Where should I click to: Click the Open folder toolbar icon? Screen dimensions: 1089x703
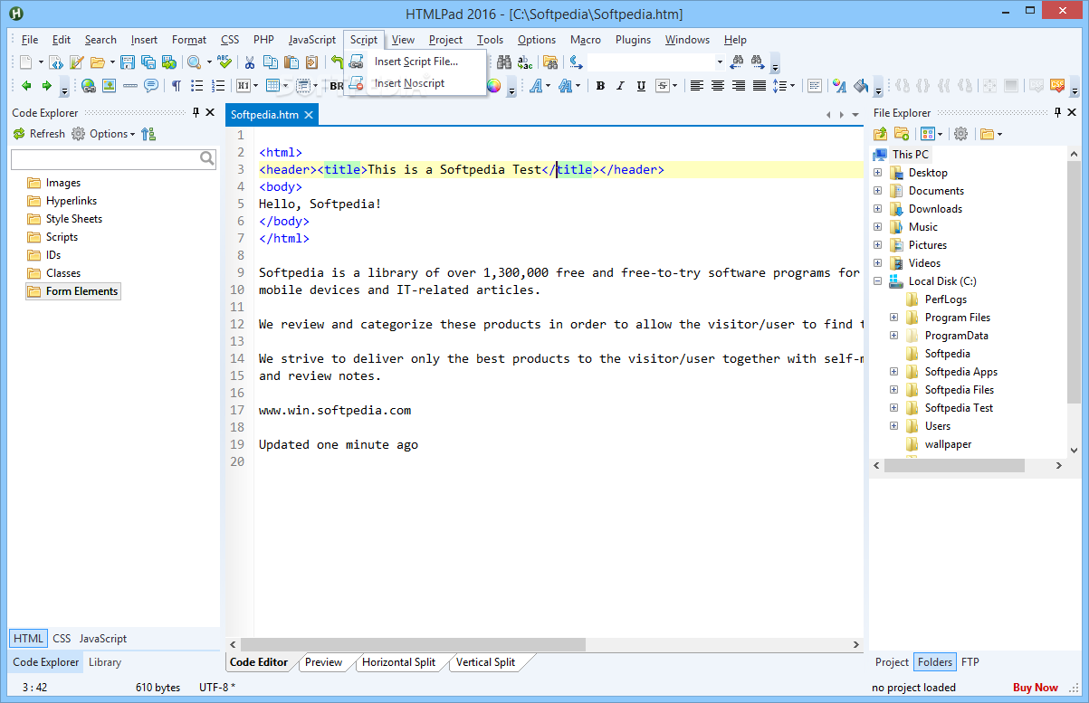[x=97, y=62]
